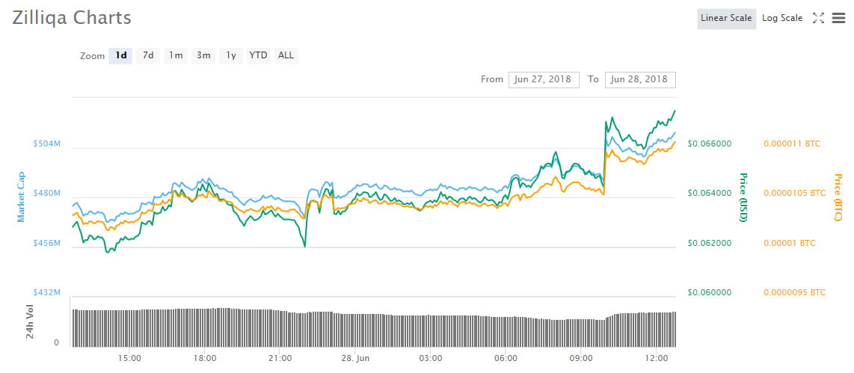Click the 28. Jun time axis label
The height and width of the screenshot is (373, 854).
pos(355,358)
